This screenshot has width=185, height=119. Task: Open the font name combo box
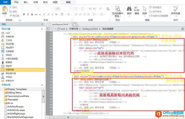tap(30, 8)
